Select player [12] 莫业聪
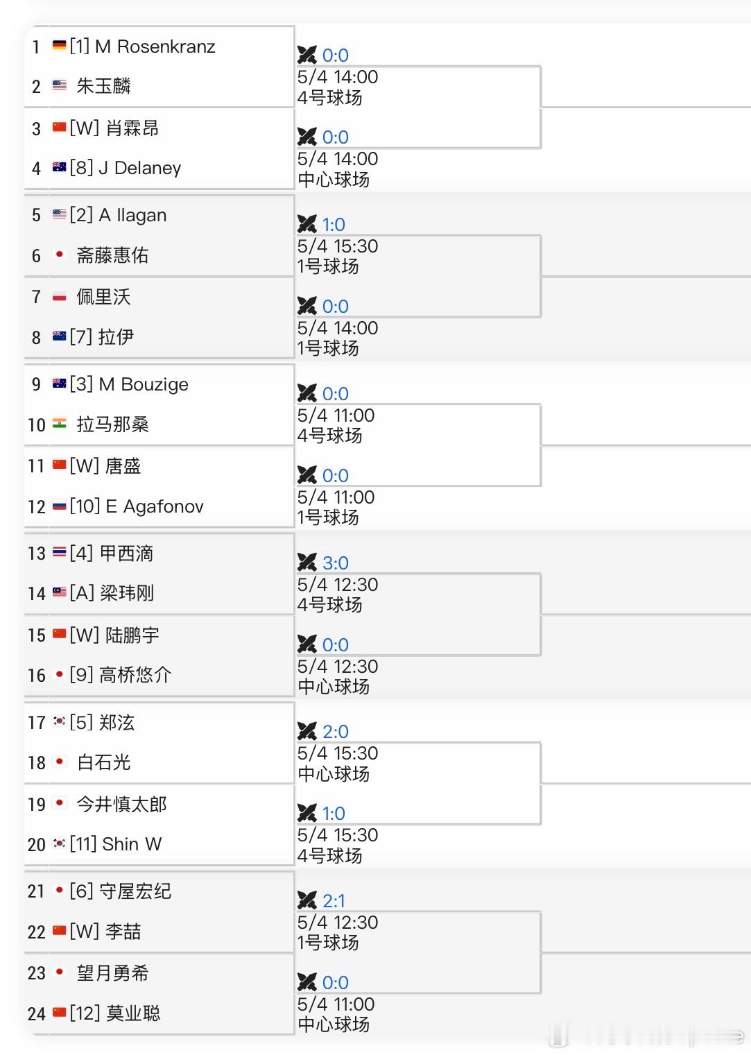Image resolution: width=751 pixels, height=1055 pixels. pyautogui.click(x=115, y=1013)
